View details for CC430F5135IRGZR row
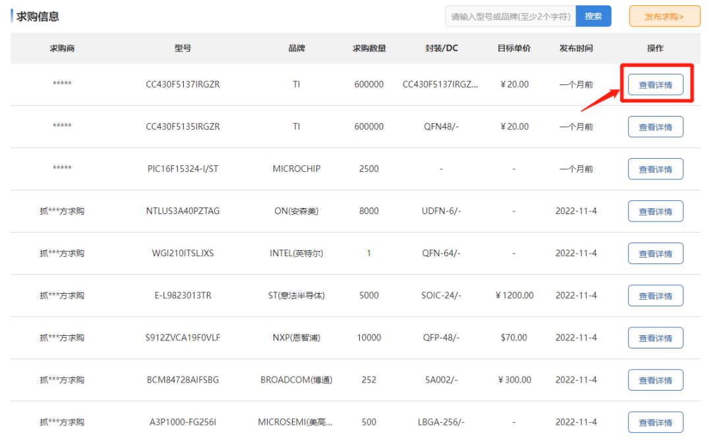 [655, 126]
